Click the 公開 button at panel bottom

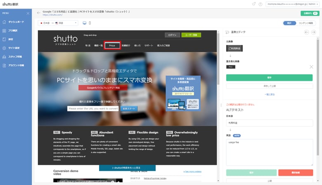point(270,181)
